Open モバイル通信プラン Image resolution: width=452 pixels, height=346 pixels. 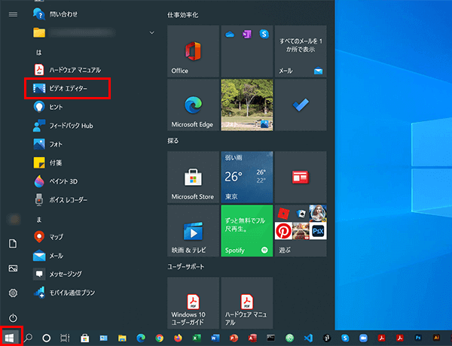pos(65,293)
